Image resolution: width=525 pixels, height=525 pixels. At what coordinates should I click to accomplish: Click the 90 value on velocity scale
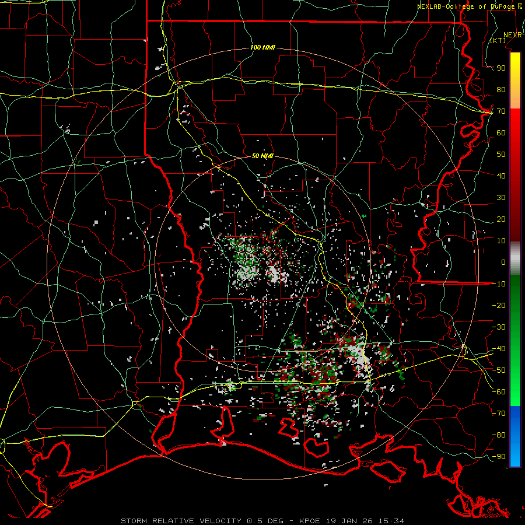[501, 68]
